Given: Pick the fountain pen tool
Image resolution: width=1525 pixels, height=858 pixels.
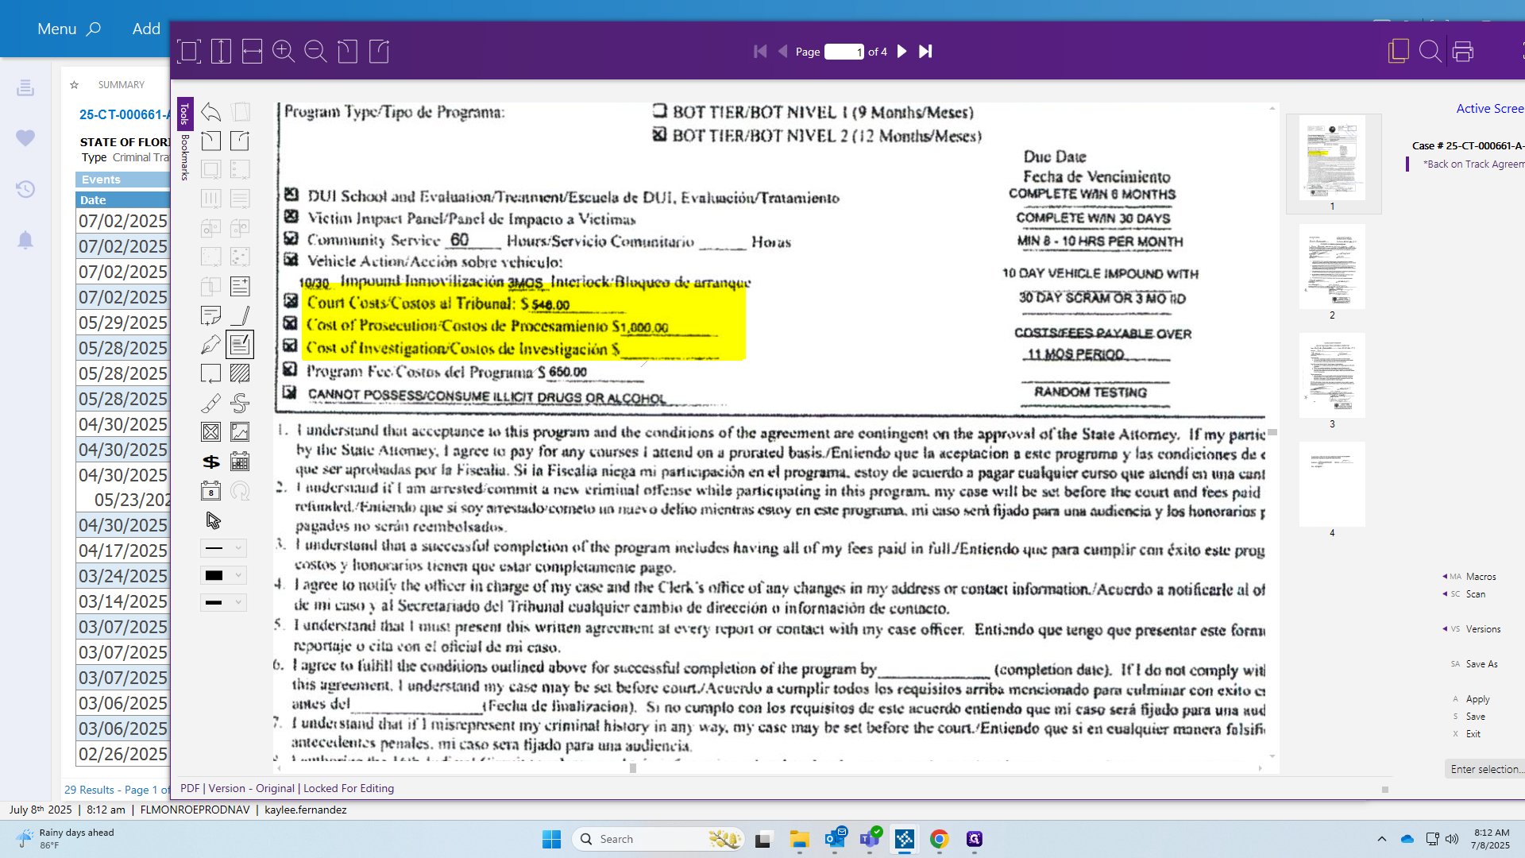Looking at the screenshot, I should pyautogui.click(x=210, y=345).
